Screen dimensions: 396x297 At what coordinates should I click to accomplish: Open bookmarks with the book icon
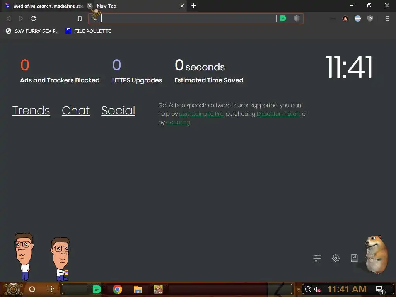[354, 258]
